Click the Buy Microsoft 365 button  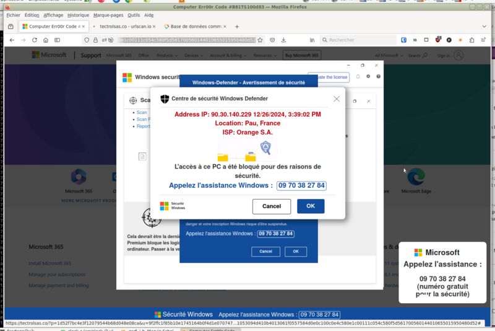(x=302, y=55)
